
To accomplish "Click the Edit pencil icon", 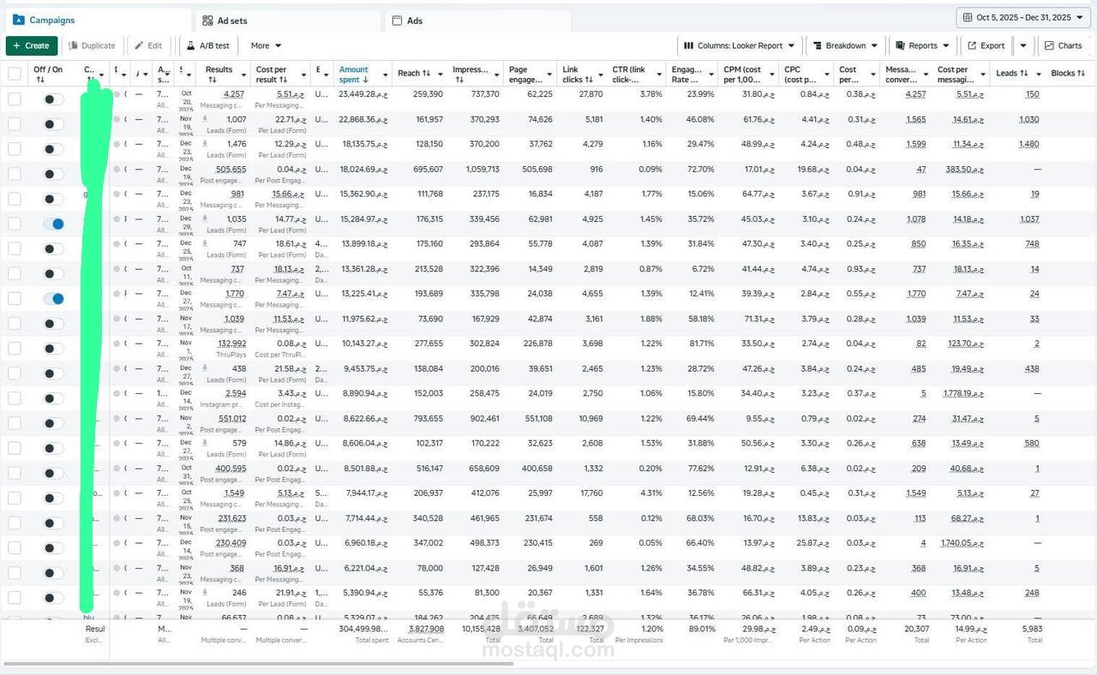I will click(x=139, y=45).
